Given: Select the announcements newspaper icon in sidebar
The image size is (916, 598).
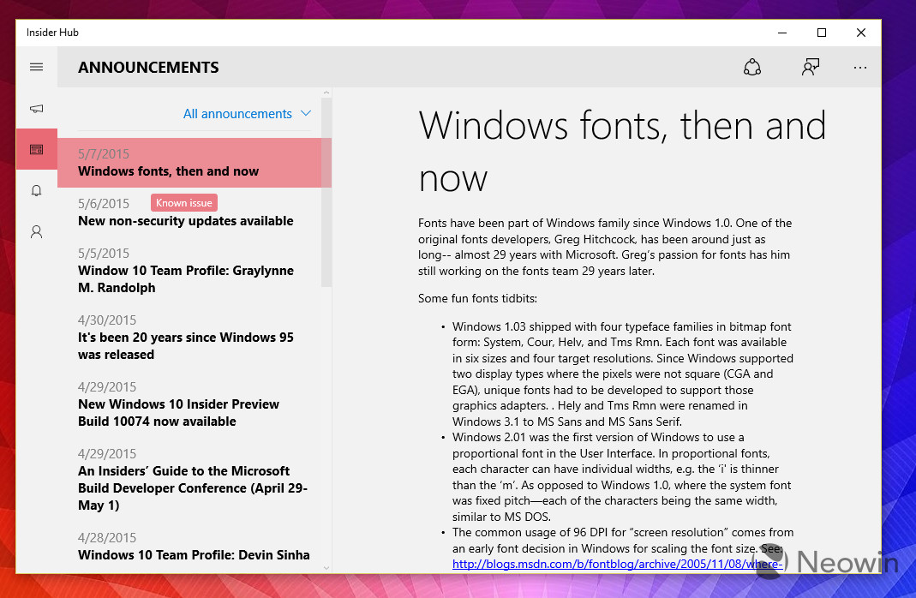Looking at the screenshot, I should tap(36, 149).
